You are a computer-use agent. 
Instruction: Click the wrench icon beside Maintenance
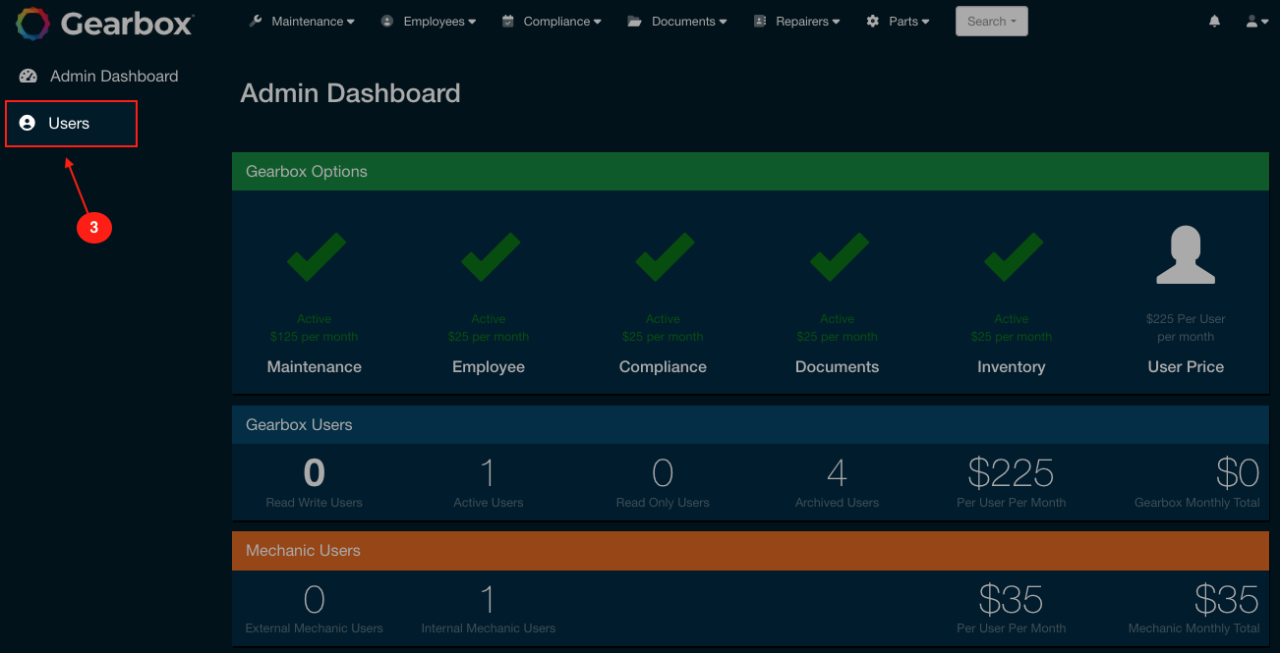point(256,21)
